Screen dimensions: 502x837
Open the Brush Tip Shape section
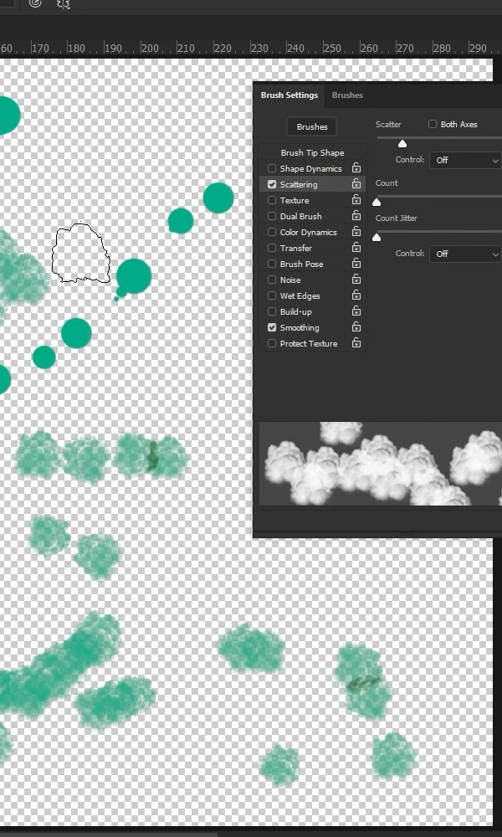point(312,153)
